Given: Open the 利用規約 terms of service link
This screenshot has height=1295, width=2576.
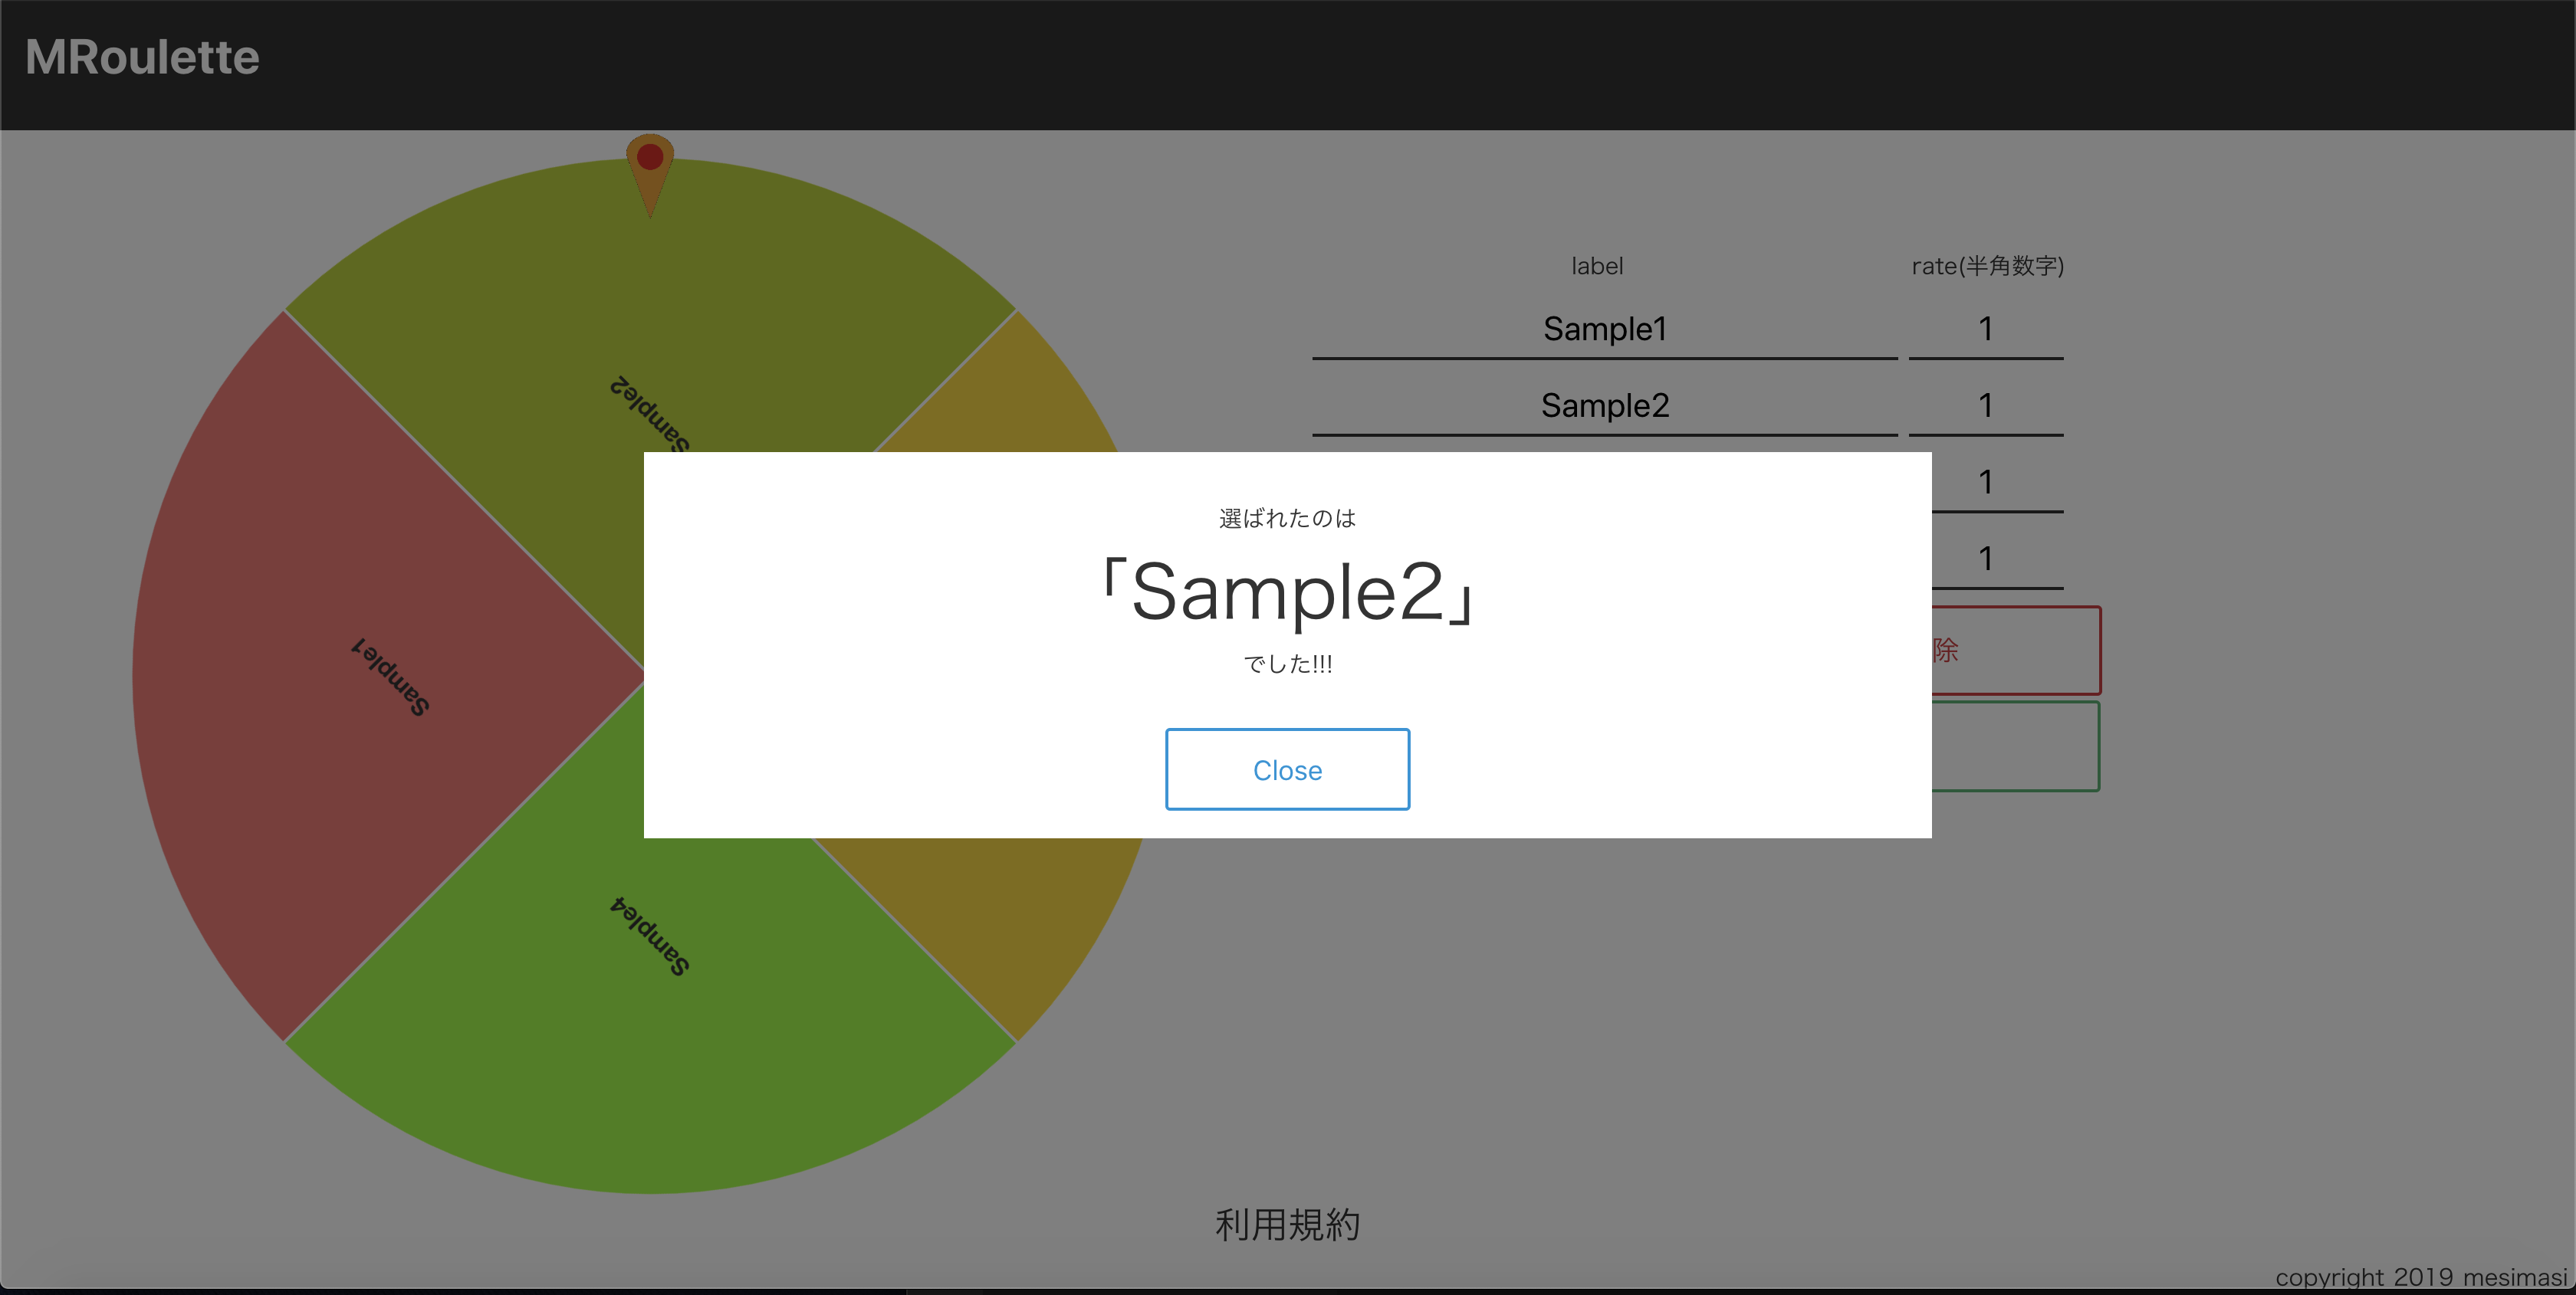Looking at the screenshot, I should pos(1287,1224).
